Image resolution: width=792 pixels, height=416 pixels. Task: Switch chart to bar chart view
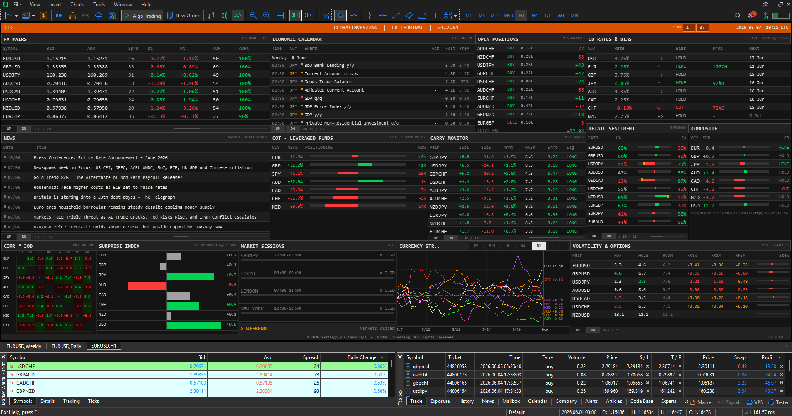[212, 16]
